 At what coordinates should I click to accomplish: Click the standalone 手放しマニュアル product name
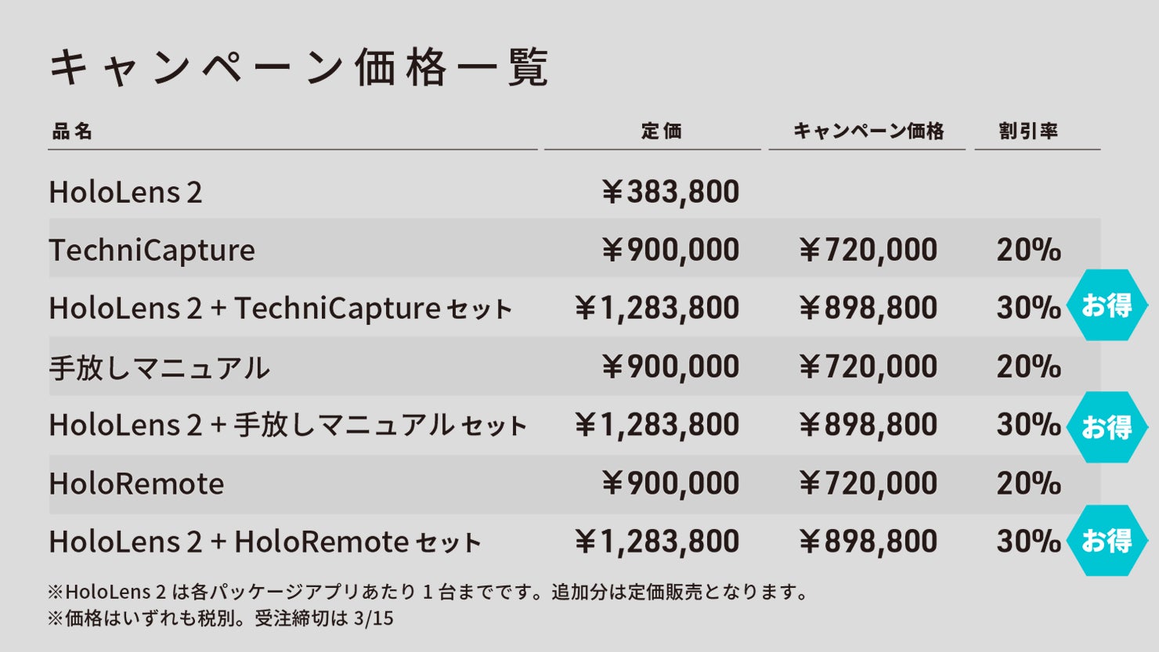coord(160,367)
